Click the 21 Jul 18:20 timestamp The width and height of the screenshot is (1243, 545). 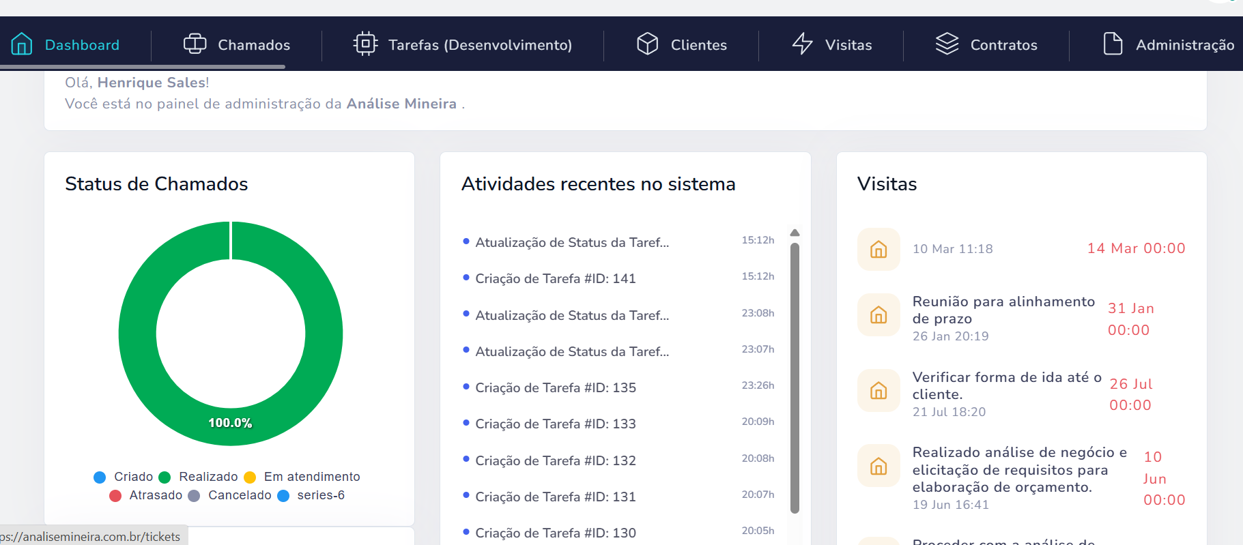(x=949, y=412)
